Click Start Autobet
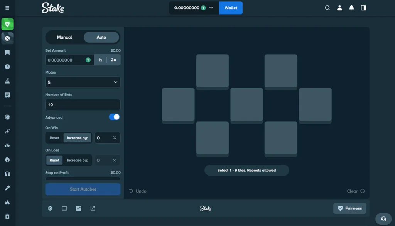Viewport: 395px width, 226px height. pyautogui.click(x=83, y=189)
